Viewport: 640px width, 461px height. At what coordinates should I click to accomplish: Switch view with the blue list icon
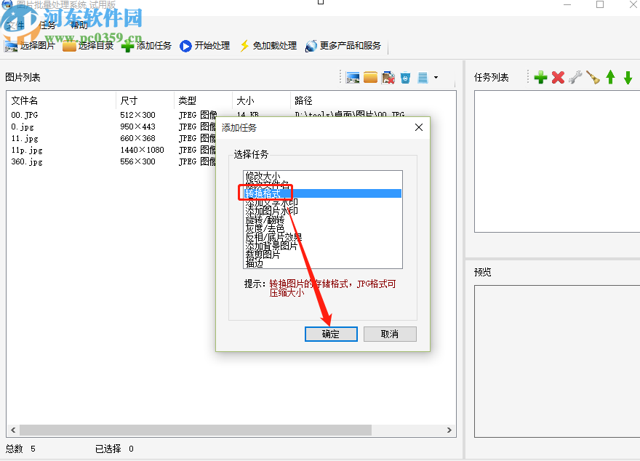click(421, 76)
